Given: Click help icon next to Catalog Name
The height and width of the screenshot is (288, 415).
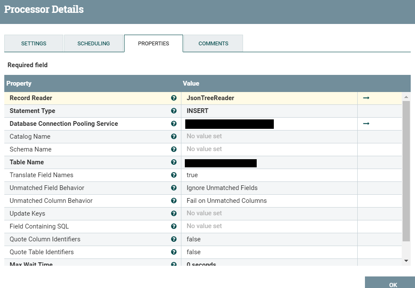Looking at the screenshot, I should click(x=174, y=137).
